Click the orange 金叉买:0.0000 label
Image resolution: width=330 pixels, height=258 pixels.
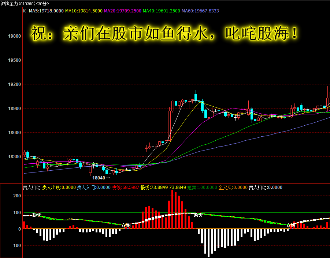pyautogui.click(x=233, y=187)
